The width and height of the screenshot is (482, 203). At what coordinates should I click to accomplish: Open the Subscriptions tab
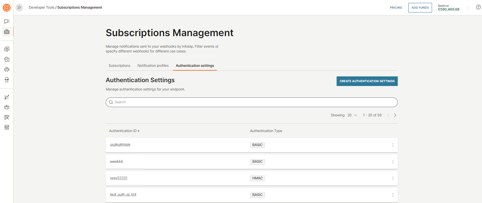pos(119,66)
